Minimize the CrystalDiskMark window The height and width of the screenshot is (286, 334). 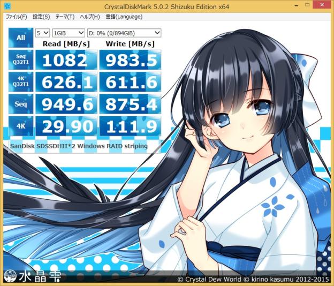(x=297, y=5)
